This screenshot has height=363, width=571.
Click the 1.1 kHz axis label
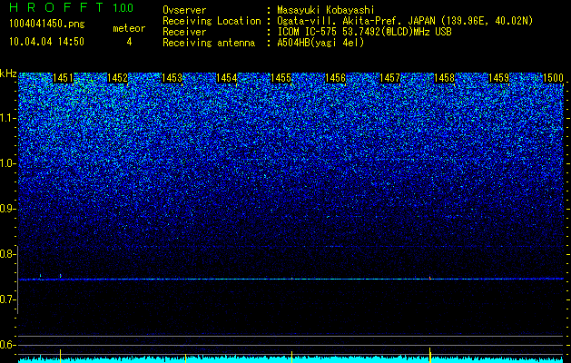tap(8, 118)
